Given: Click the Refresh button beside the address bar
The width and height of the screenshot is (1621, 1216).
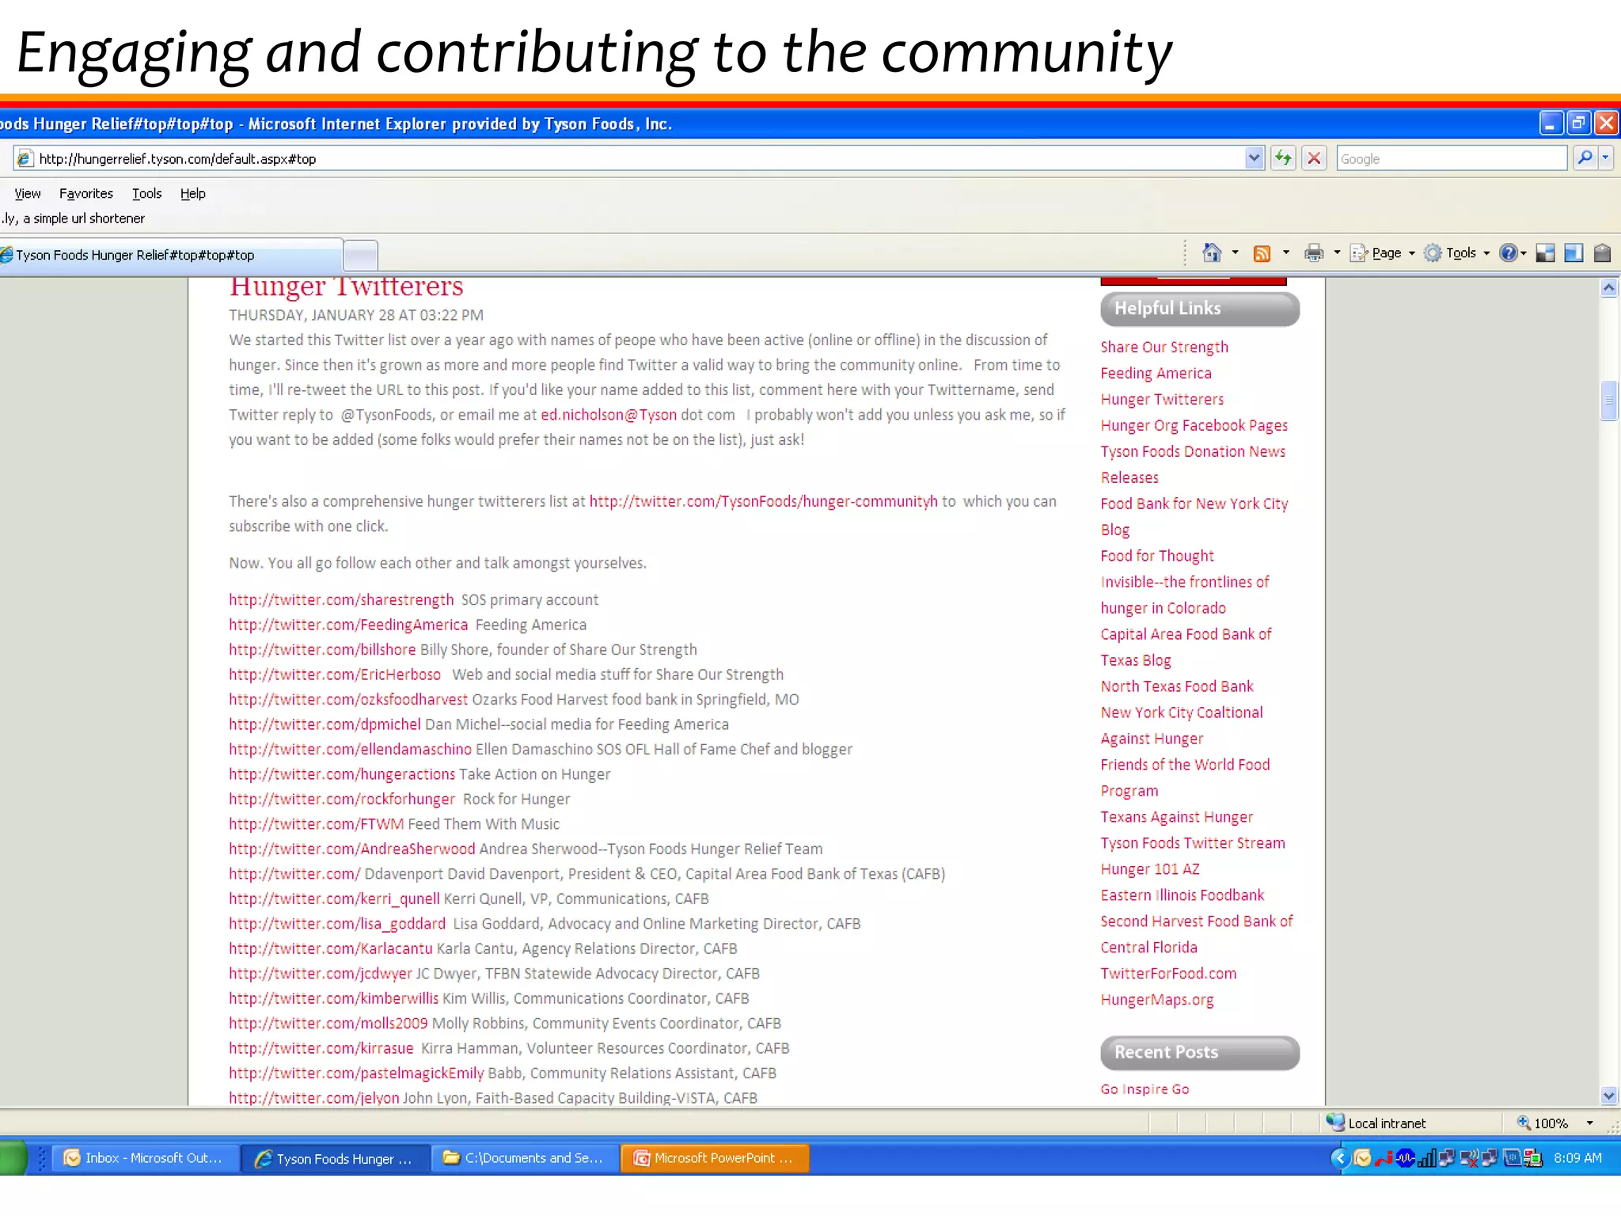Looking at the screenshot, I should (x=1283, y=158).
